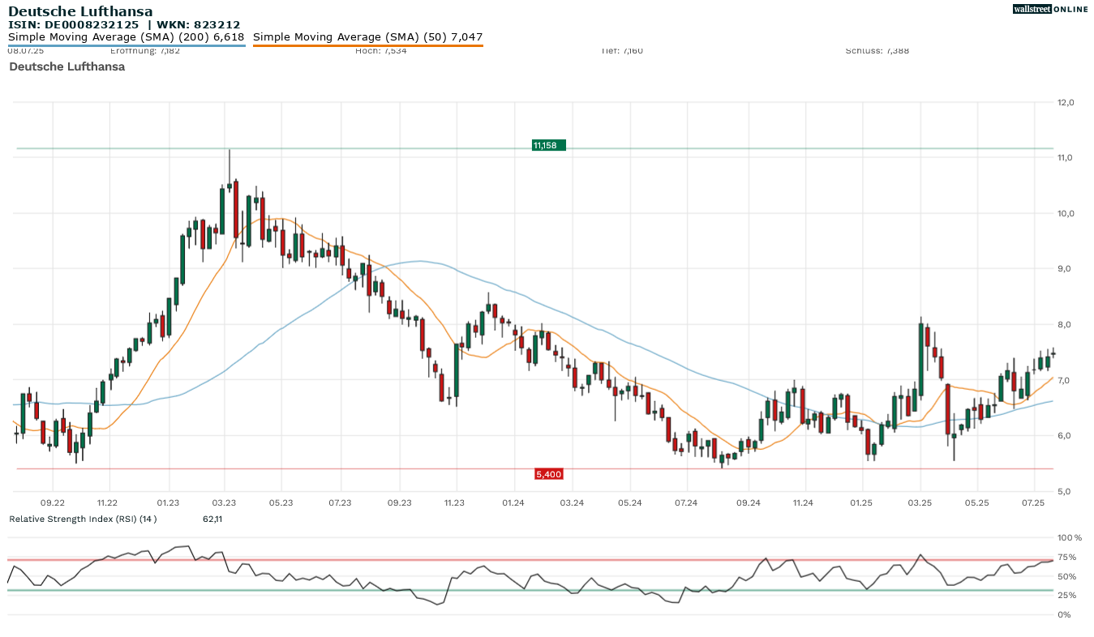Click the 25% RSI axis label
The height and width of the screenshot is (637, 1094).
pyautogui.click(x=1067, y=596)
